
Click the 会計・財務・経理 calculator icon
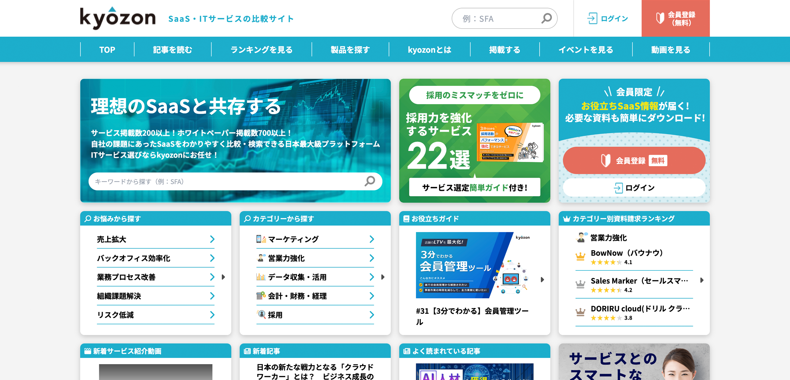(261, 296)
